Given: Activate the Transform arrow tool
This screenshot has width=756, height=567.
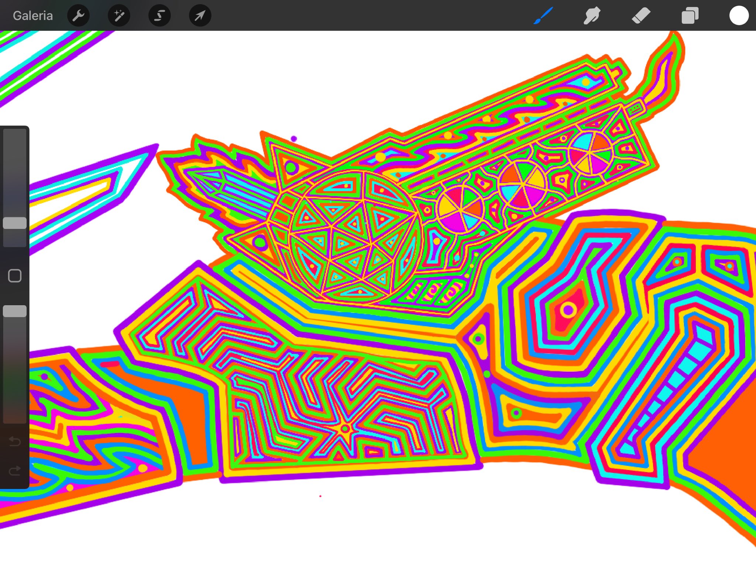Looking at the screenshot, I should coord(200,16).
